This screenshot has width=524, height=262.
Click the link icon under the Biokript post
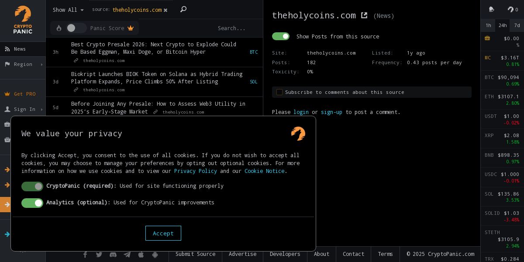[x=76, y=90]
